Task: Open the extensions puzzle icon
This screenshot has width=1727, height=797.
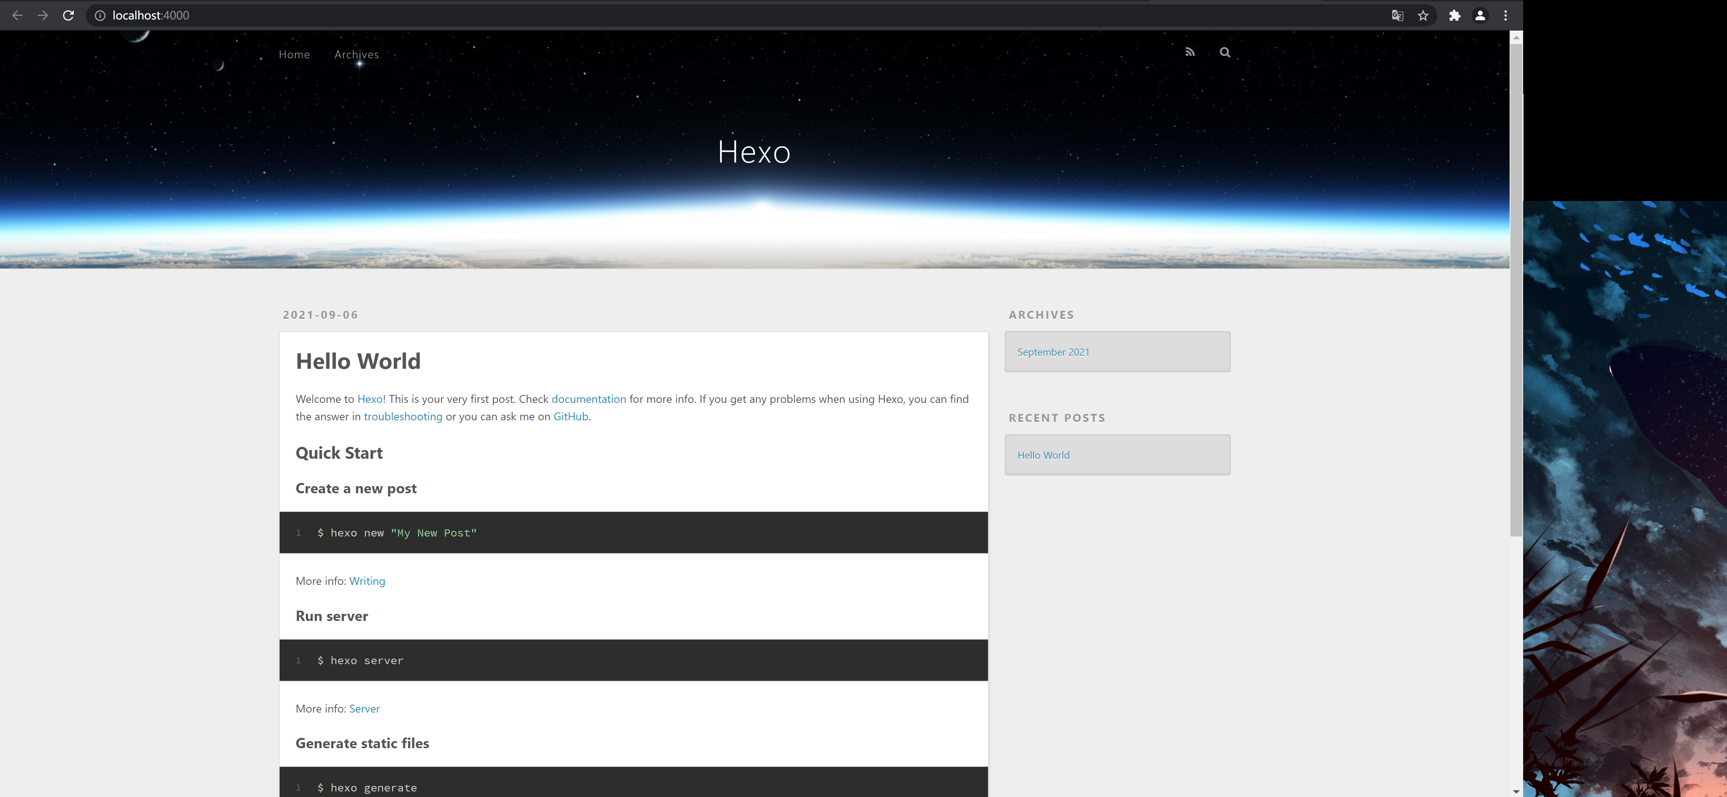Action: [x=1454, y=15]
